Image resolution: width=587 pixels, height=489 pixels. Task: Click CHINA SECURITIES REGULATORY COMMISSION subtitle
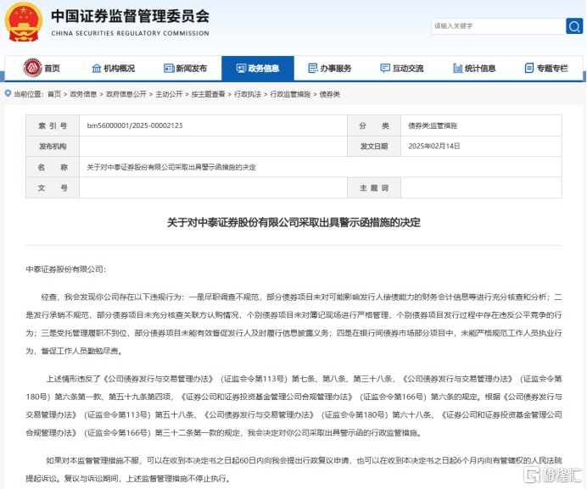[131, 33]
